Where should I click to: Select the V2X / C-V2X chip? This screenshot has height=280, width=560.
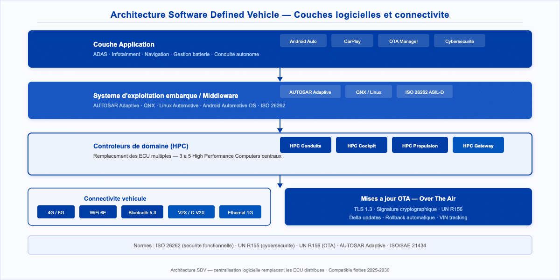191,212
